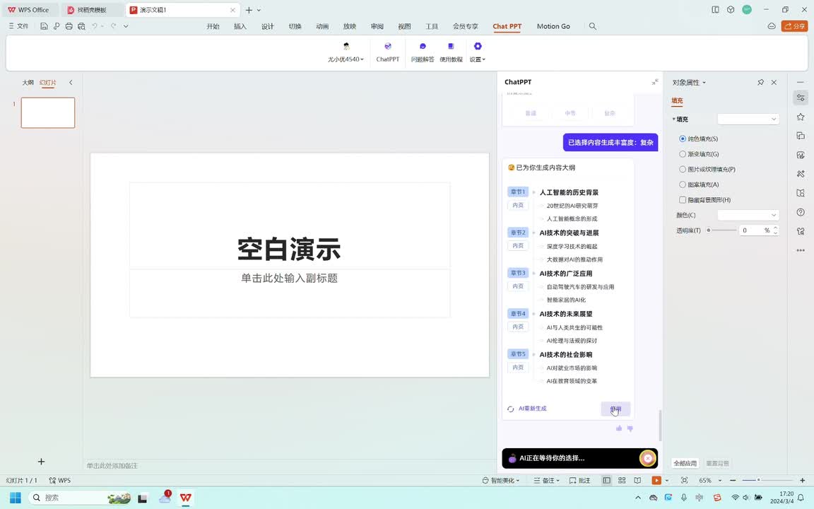
Task: Open the 设计 ribbon tab
Action: 268,26
